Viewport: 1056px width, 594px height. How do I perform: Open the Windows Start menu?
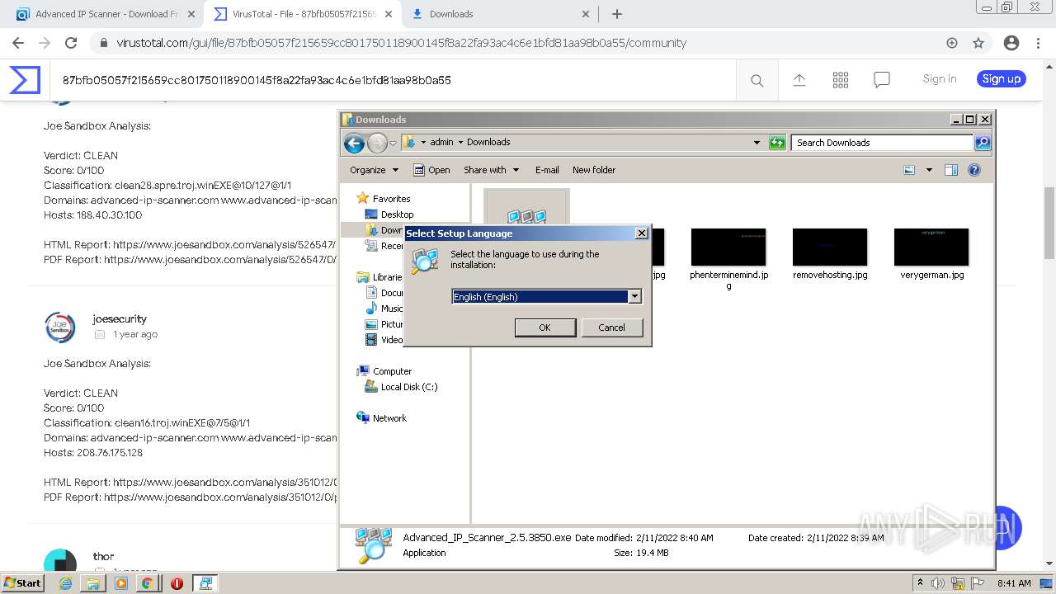(x=23, y=582)
